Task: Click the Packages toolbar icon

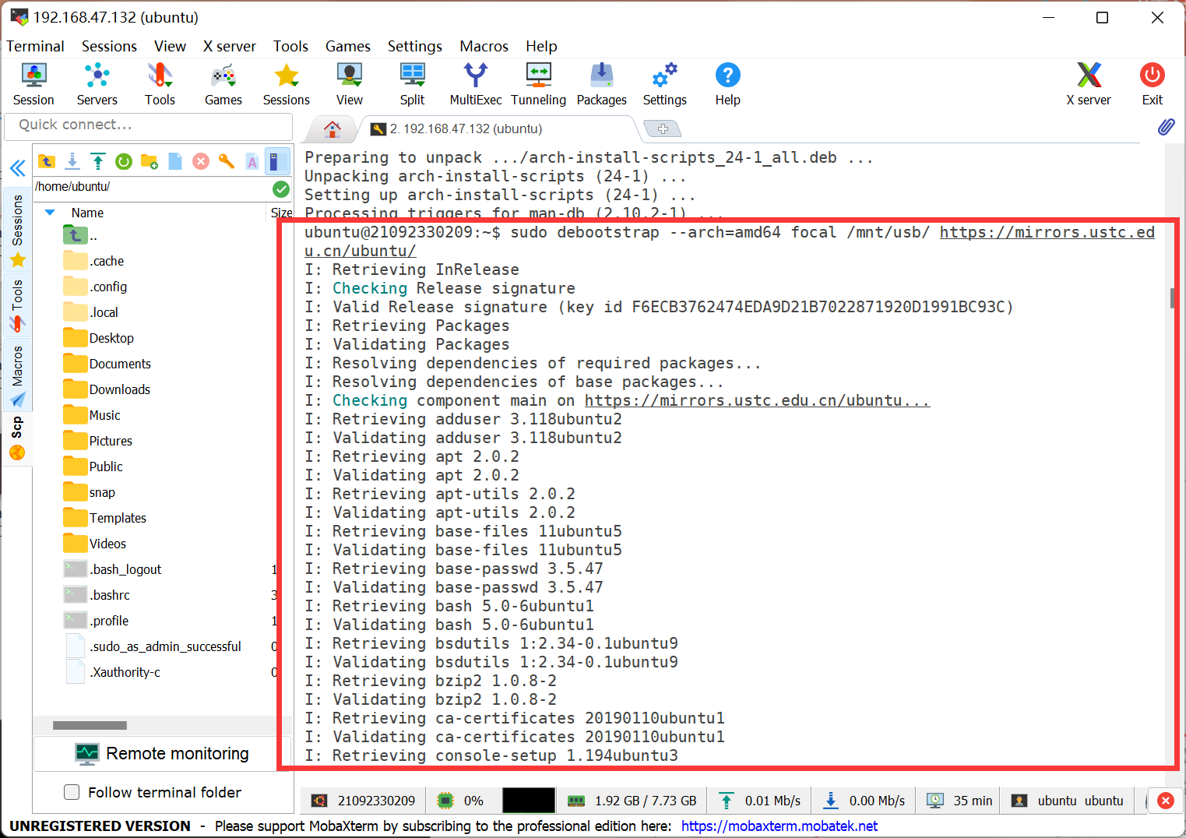Action: [601, 84]
